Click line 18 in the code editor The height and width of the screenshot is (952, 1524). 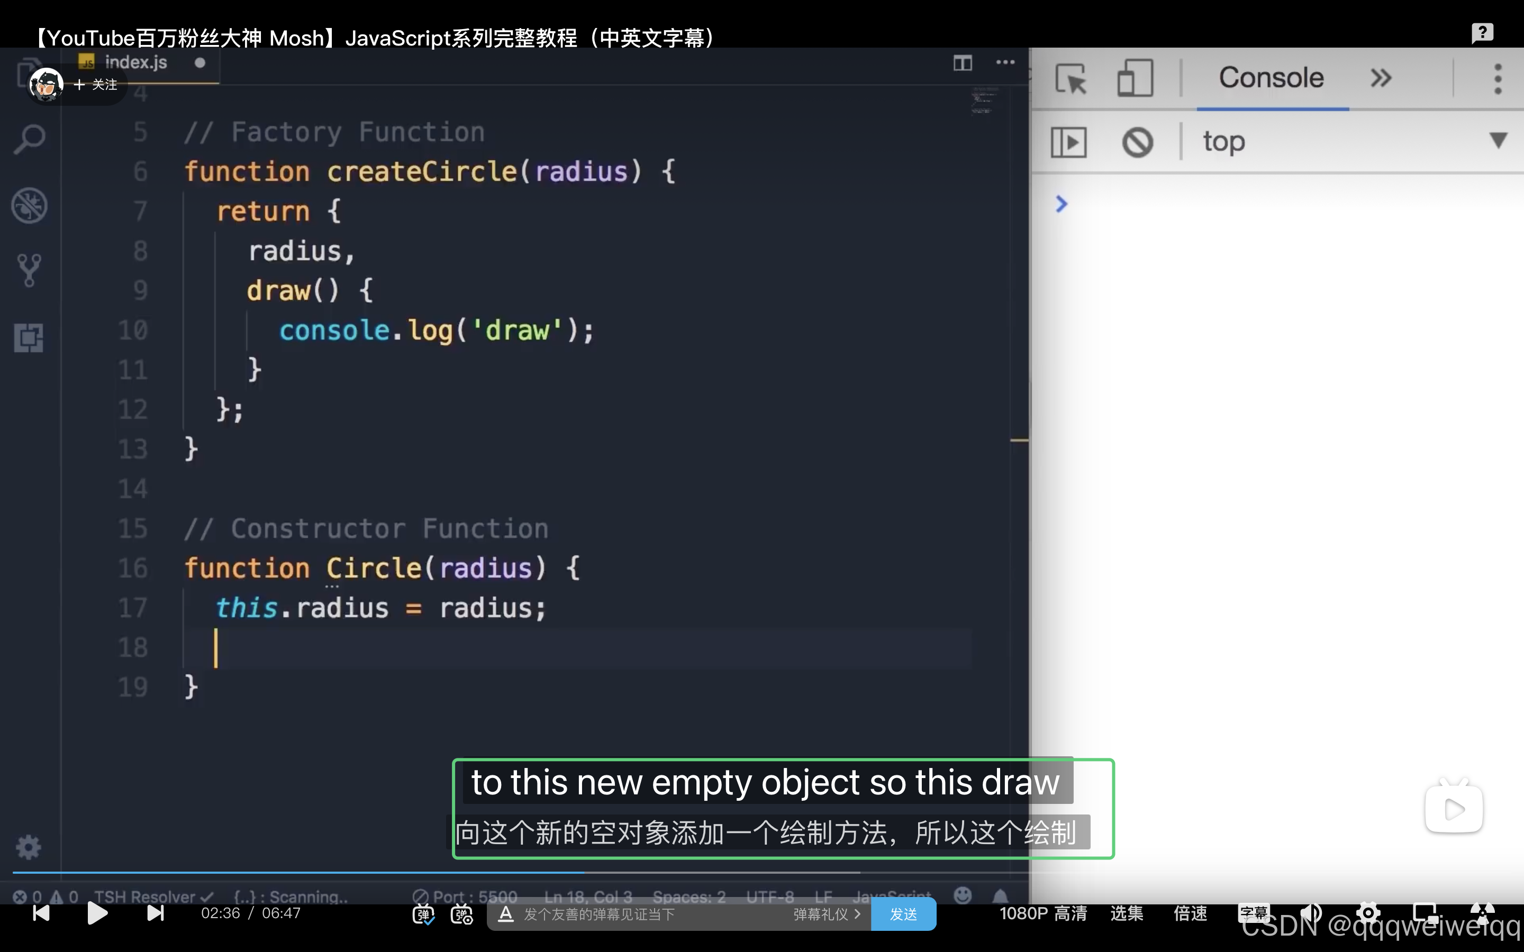(577, 647)
